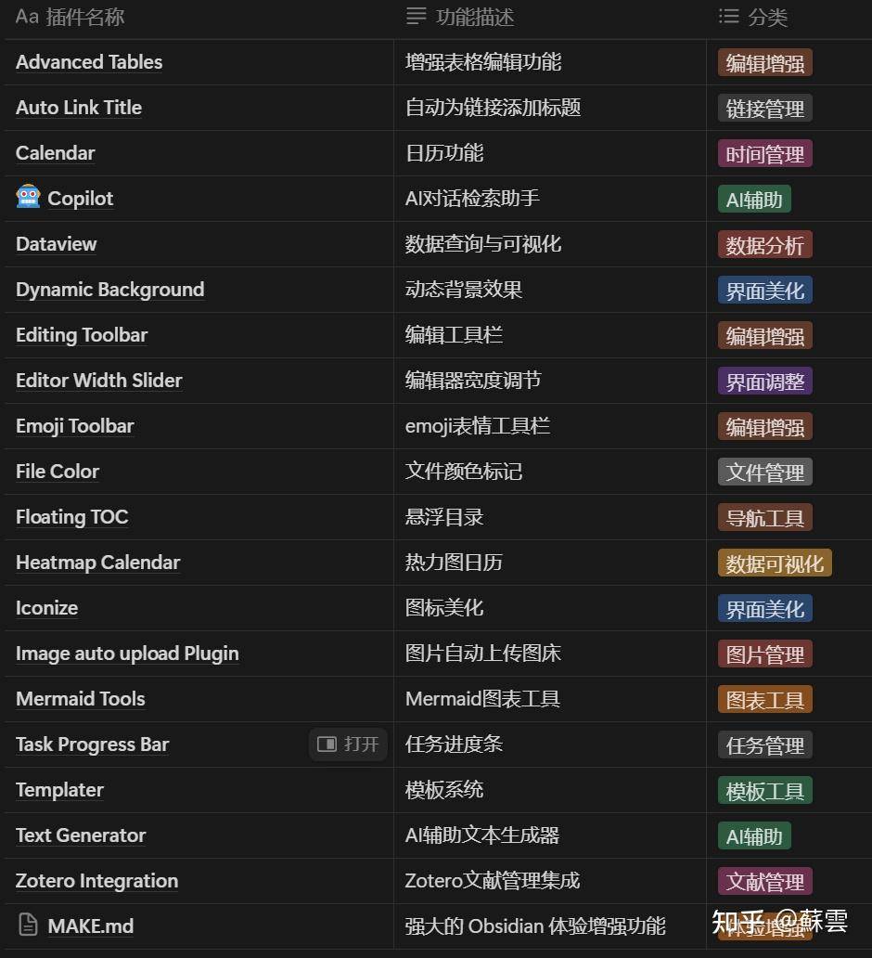
Task: Click the AI辅助 tag in Text Generator row
Action: tap(754, 835)
